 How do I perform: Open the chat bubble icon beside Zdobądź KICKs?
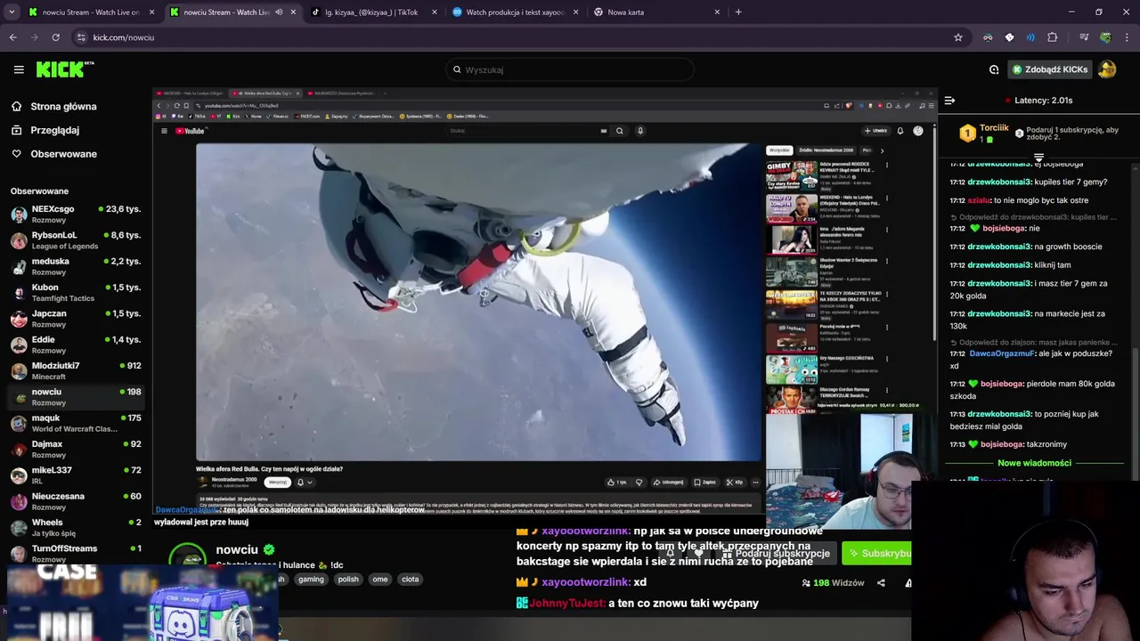tap(994, 69)
